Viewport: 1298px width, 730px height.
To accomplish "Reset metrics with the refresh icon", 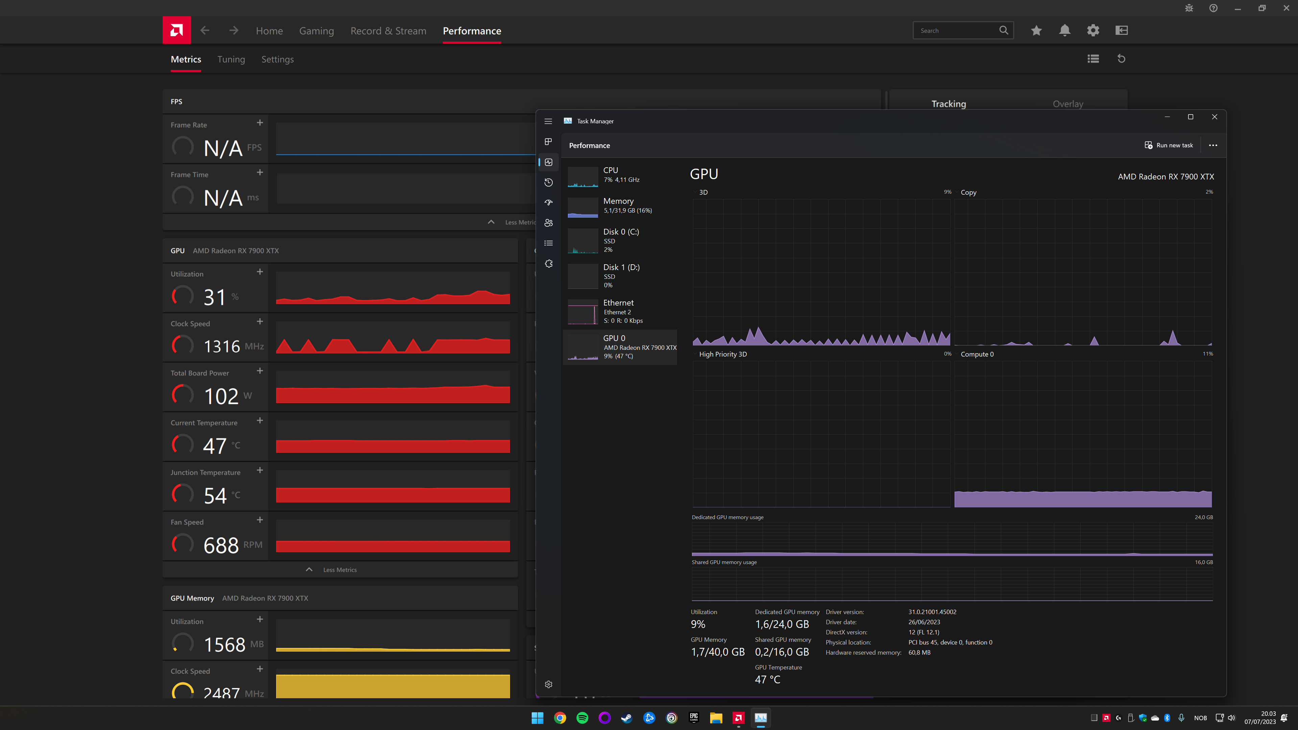I will coord(1122,59).
